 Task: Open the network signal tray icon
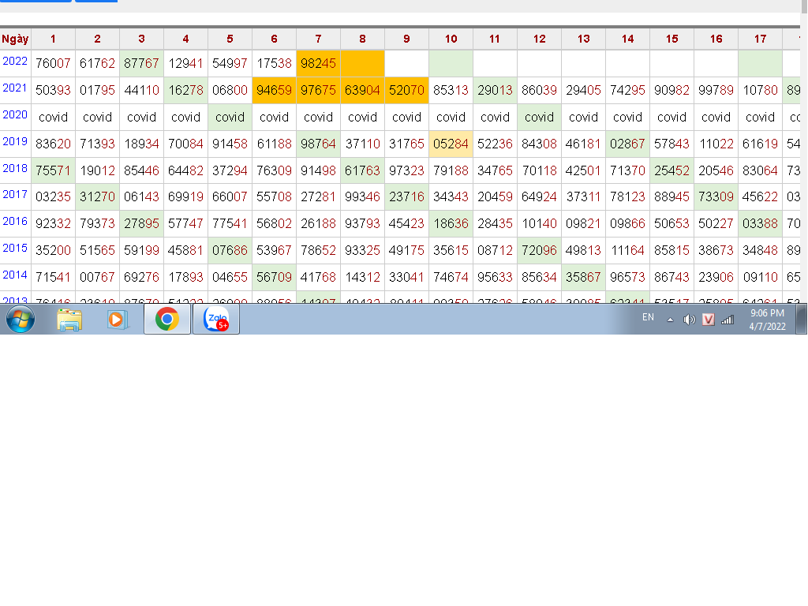(x=728, y=320)
